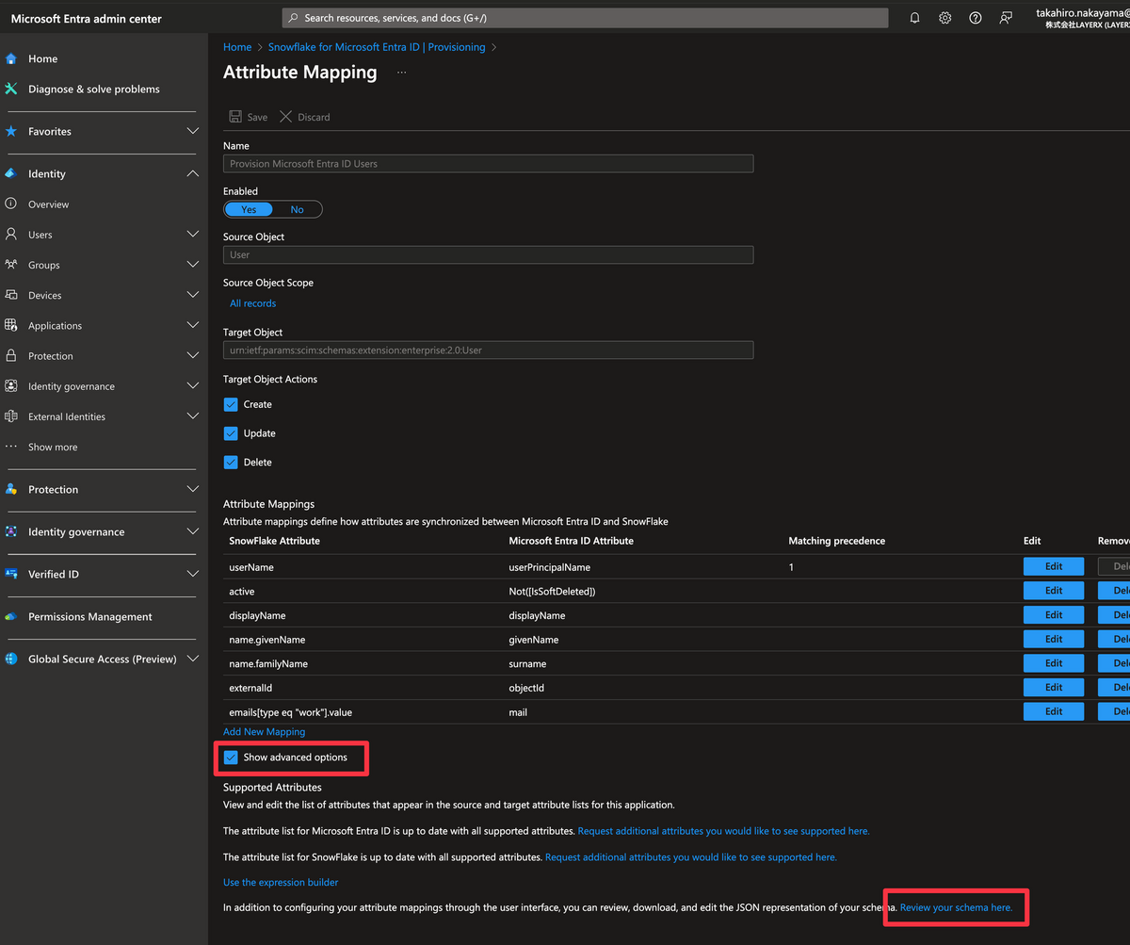1130x945 pixels.
Task: Open the settings gear icon
Action: coord(944,18)
